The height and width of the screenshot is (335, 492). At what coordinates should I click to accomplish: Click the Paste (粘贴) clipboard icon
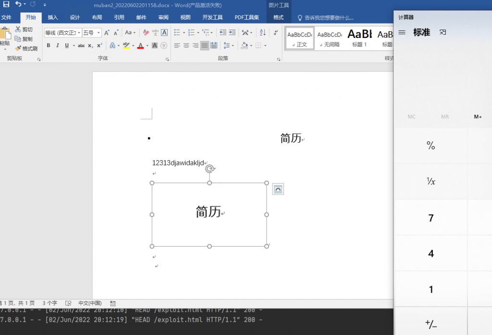point(5,34)
